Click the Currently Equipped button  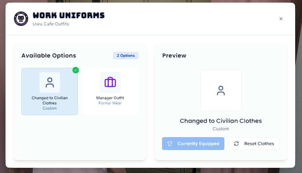193,144
